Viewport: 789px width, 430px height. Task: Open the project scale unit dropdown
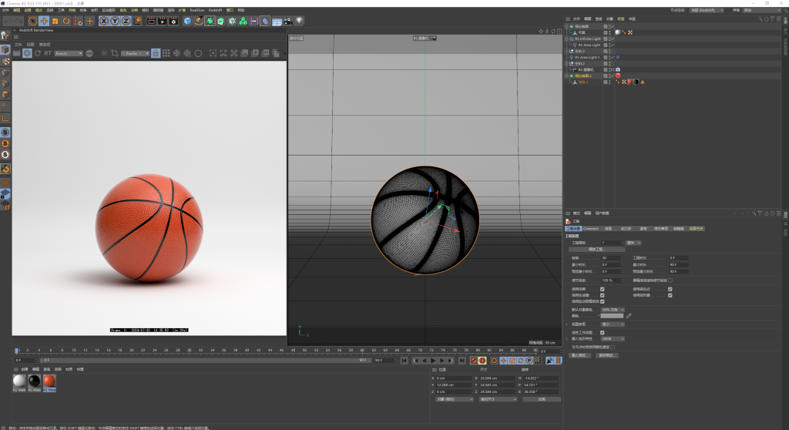pyautogui.click(x=633, y=243)
